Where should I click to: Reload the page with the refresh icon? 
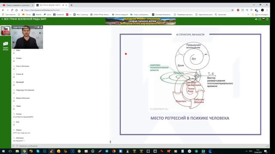tap(12, 10)
